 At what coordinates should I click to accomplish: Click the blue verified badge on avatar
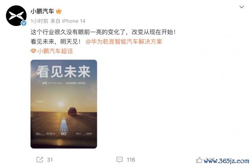point(24,23)
